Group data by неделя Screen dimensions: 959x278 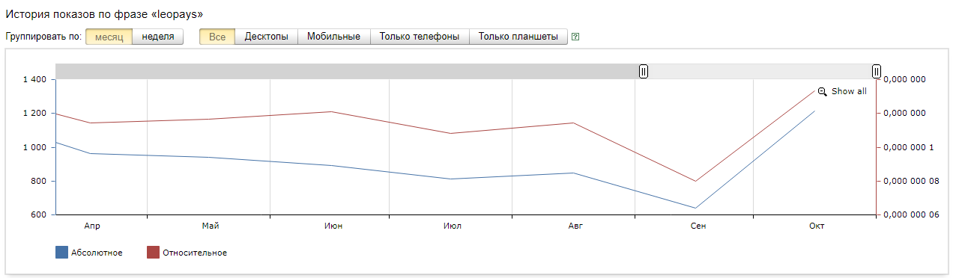tap(158, 37)
